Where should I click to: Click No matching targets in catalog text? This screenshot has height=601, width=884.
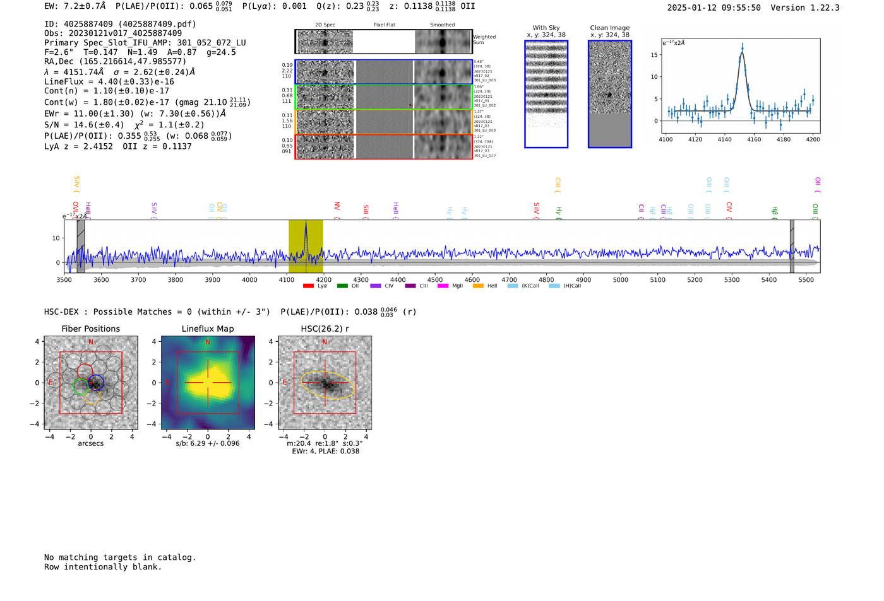click(x=120, y=557)
